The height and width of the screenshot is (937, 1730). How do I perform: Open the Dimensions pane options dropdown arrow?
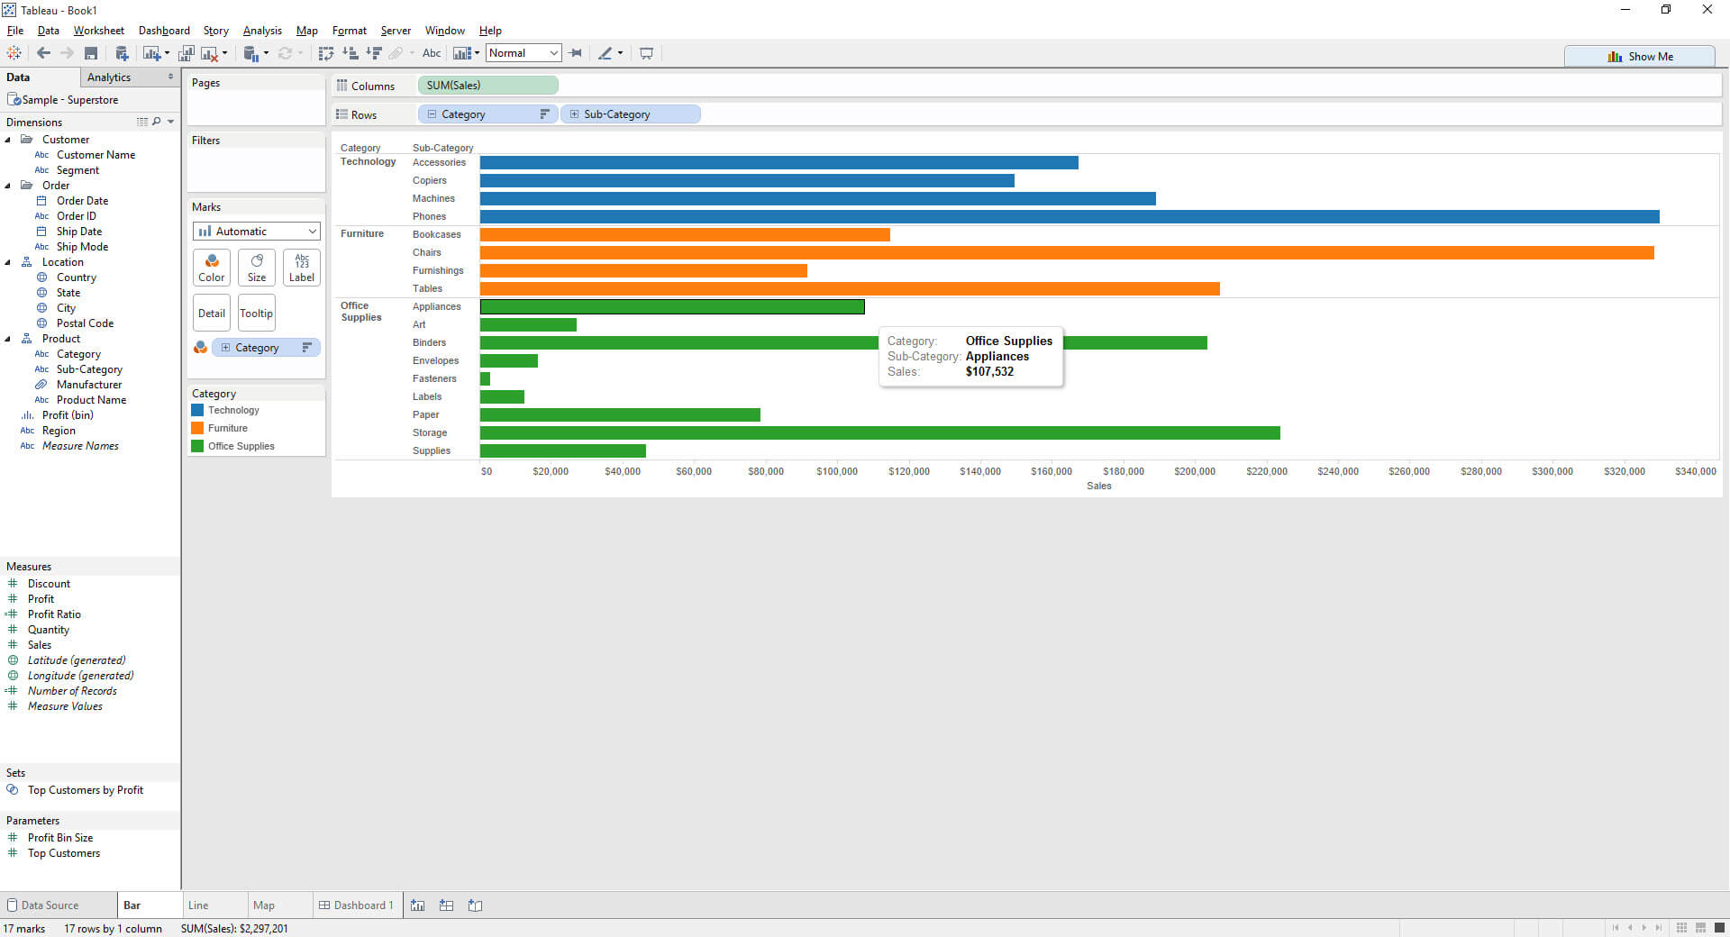coord(170,122)
